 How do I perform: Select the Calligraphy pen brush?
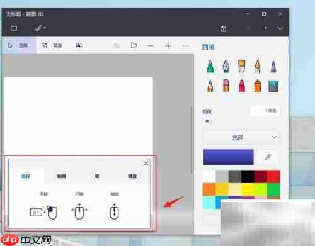point(226,66)
